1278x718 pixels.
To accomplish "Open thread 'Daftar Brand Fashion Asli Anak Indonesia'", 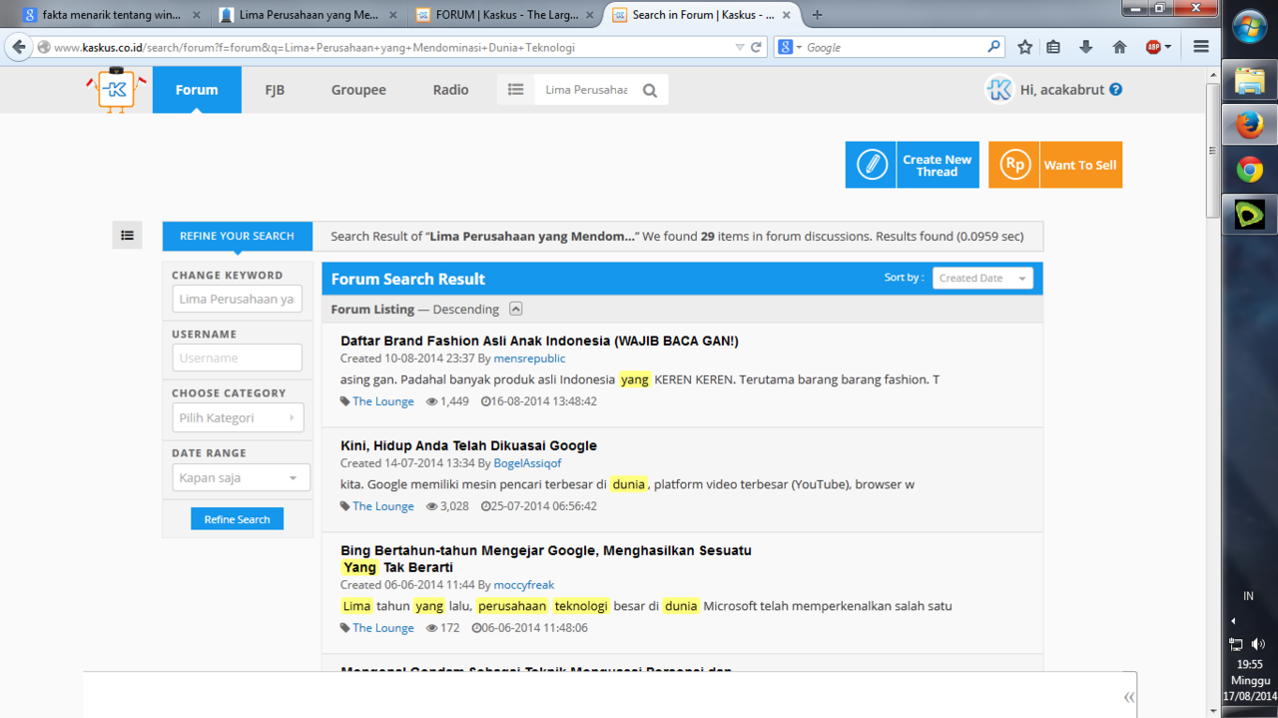I will point(539,341).
